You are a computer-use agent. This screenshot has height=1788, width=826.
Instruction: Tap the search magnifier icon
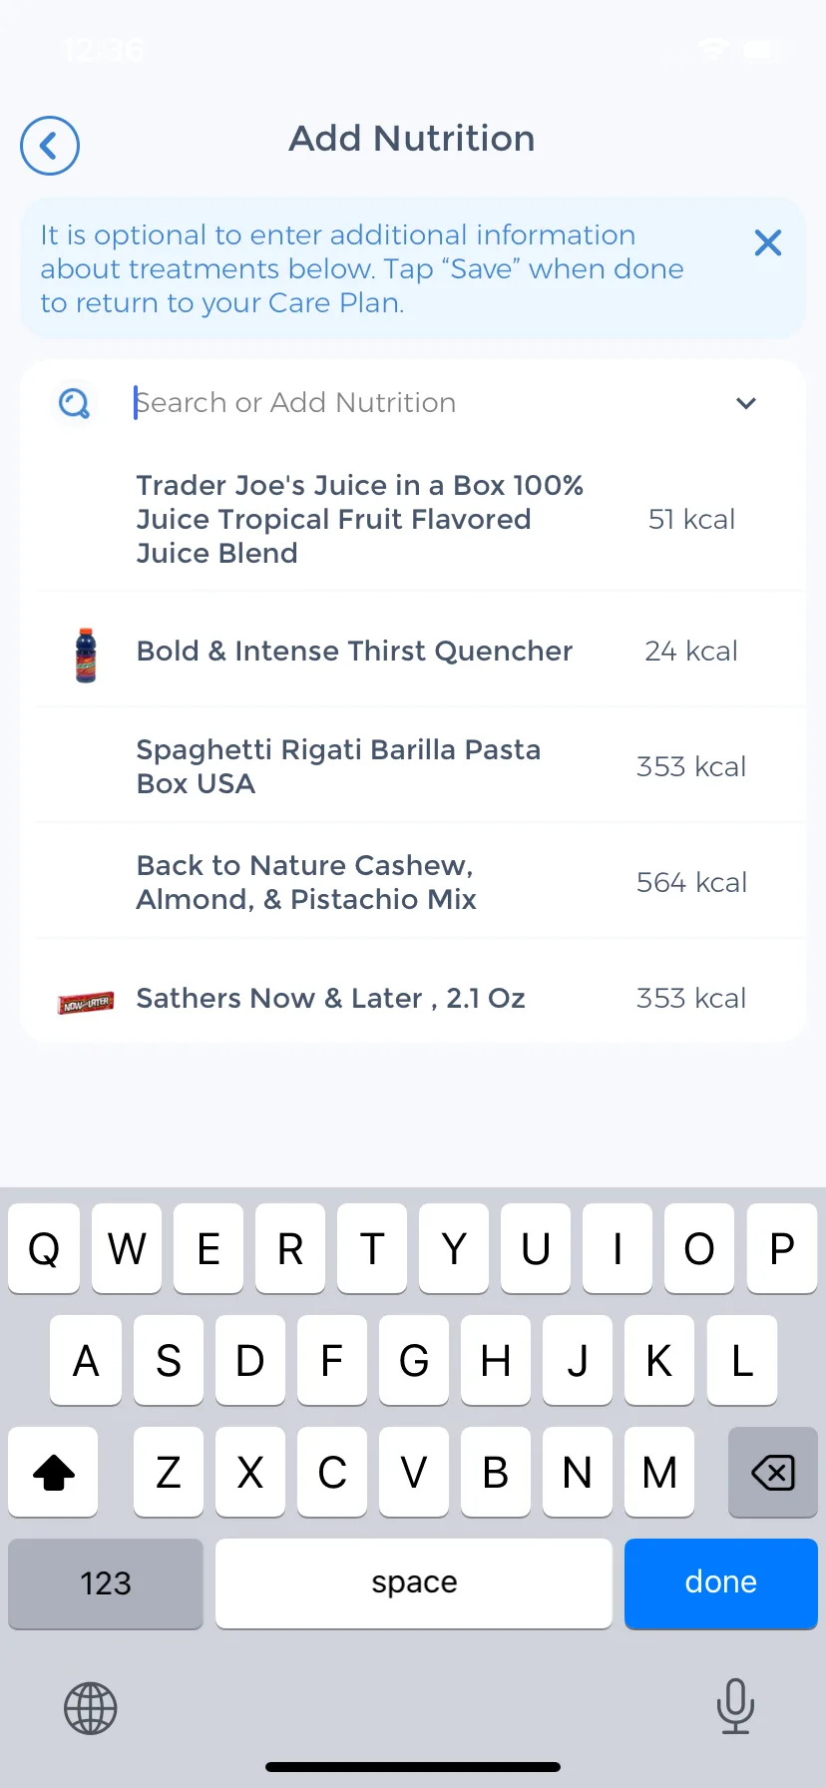pyautogui.click(x=75, y=403)
